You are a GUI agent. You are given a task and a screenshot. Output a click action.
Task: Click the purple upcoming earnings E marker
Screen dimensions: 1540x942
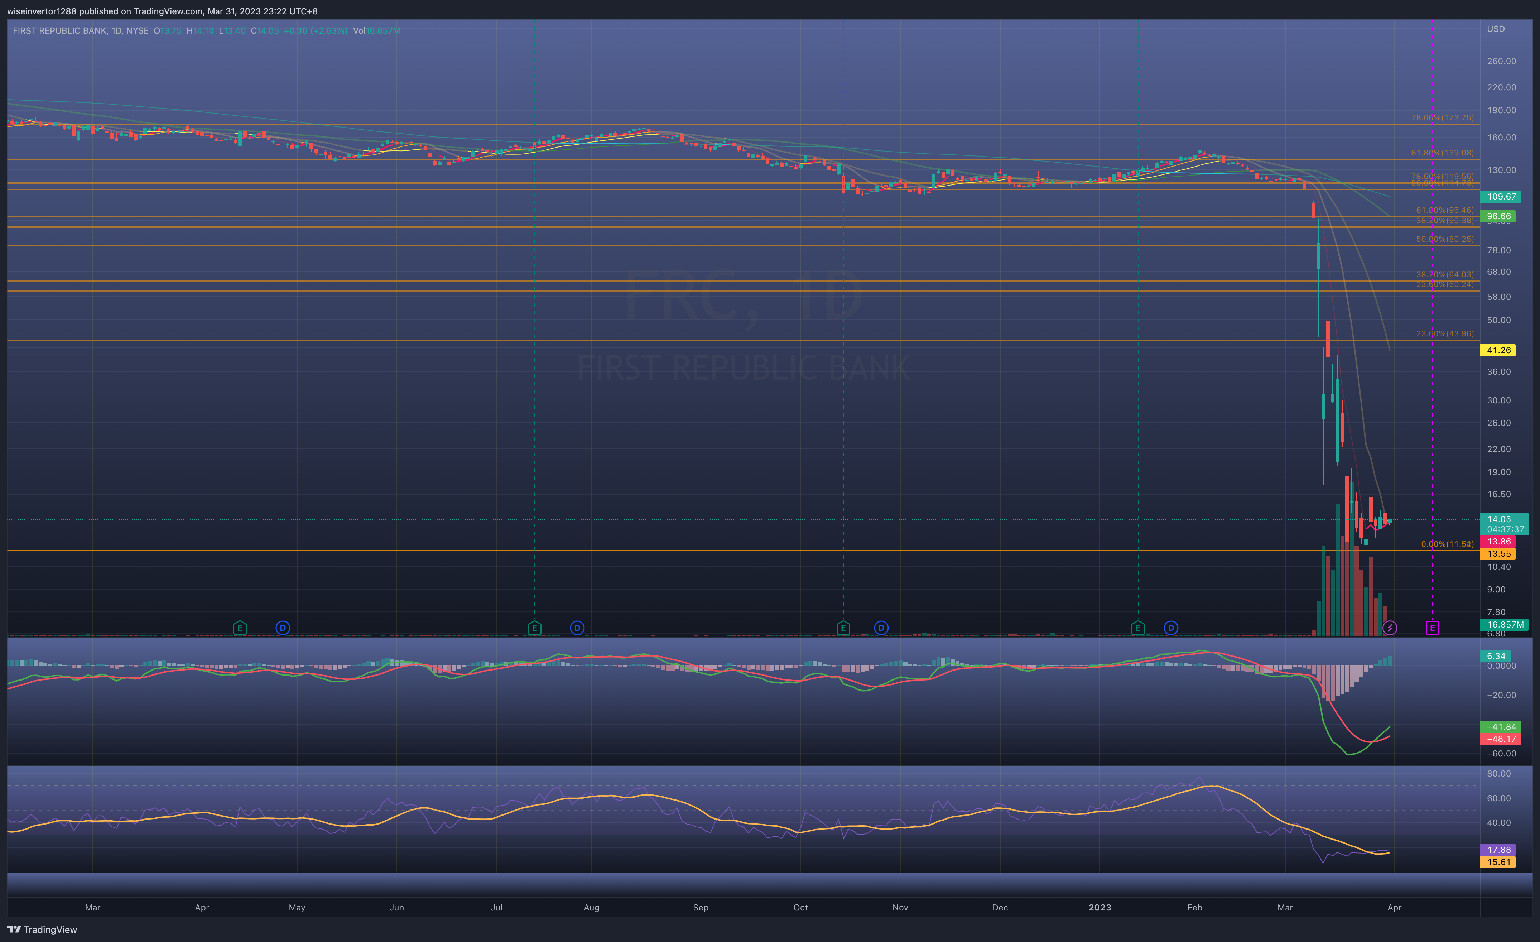point(1433,628)
